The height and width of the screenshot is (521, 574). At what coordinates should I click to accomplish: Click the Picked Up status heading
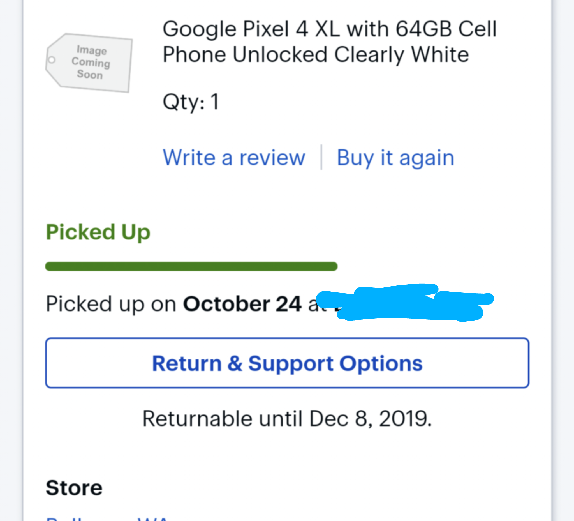click(x=98, y=232)
